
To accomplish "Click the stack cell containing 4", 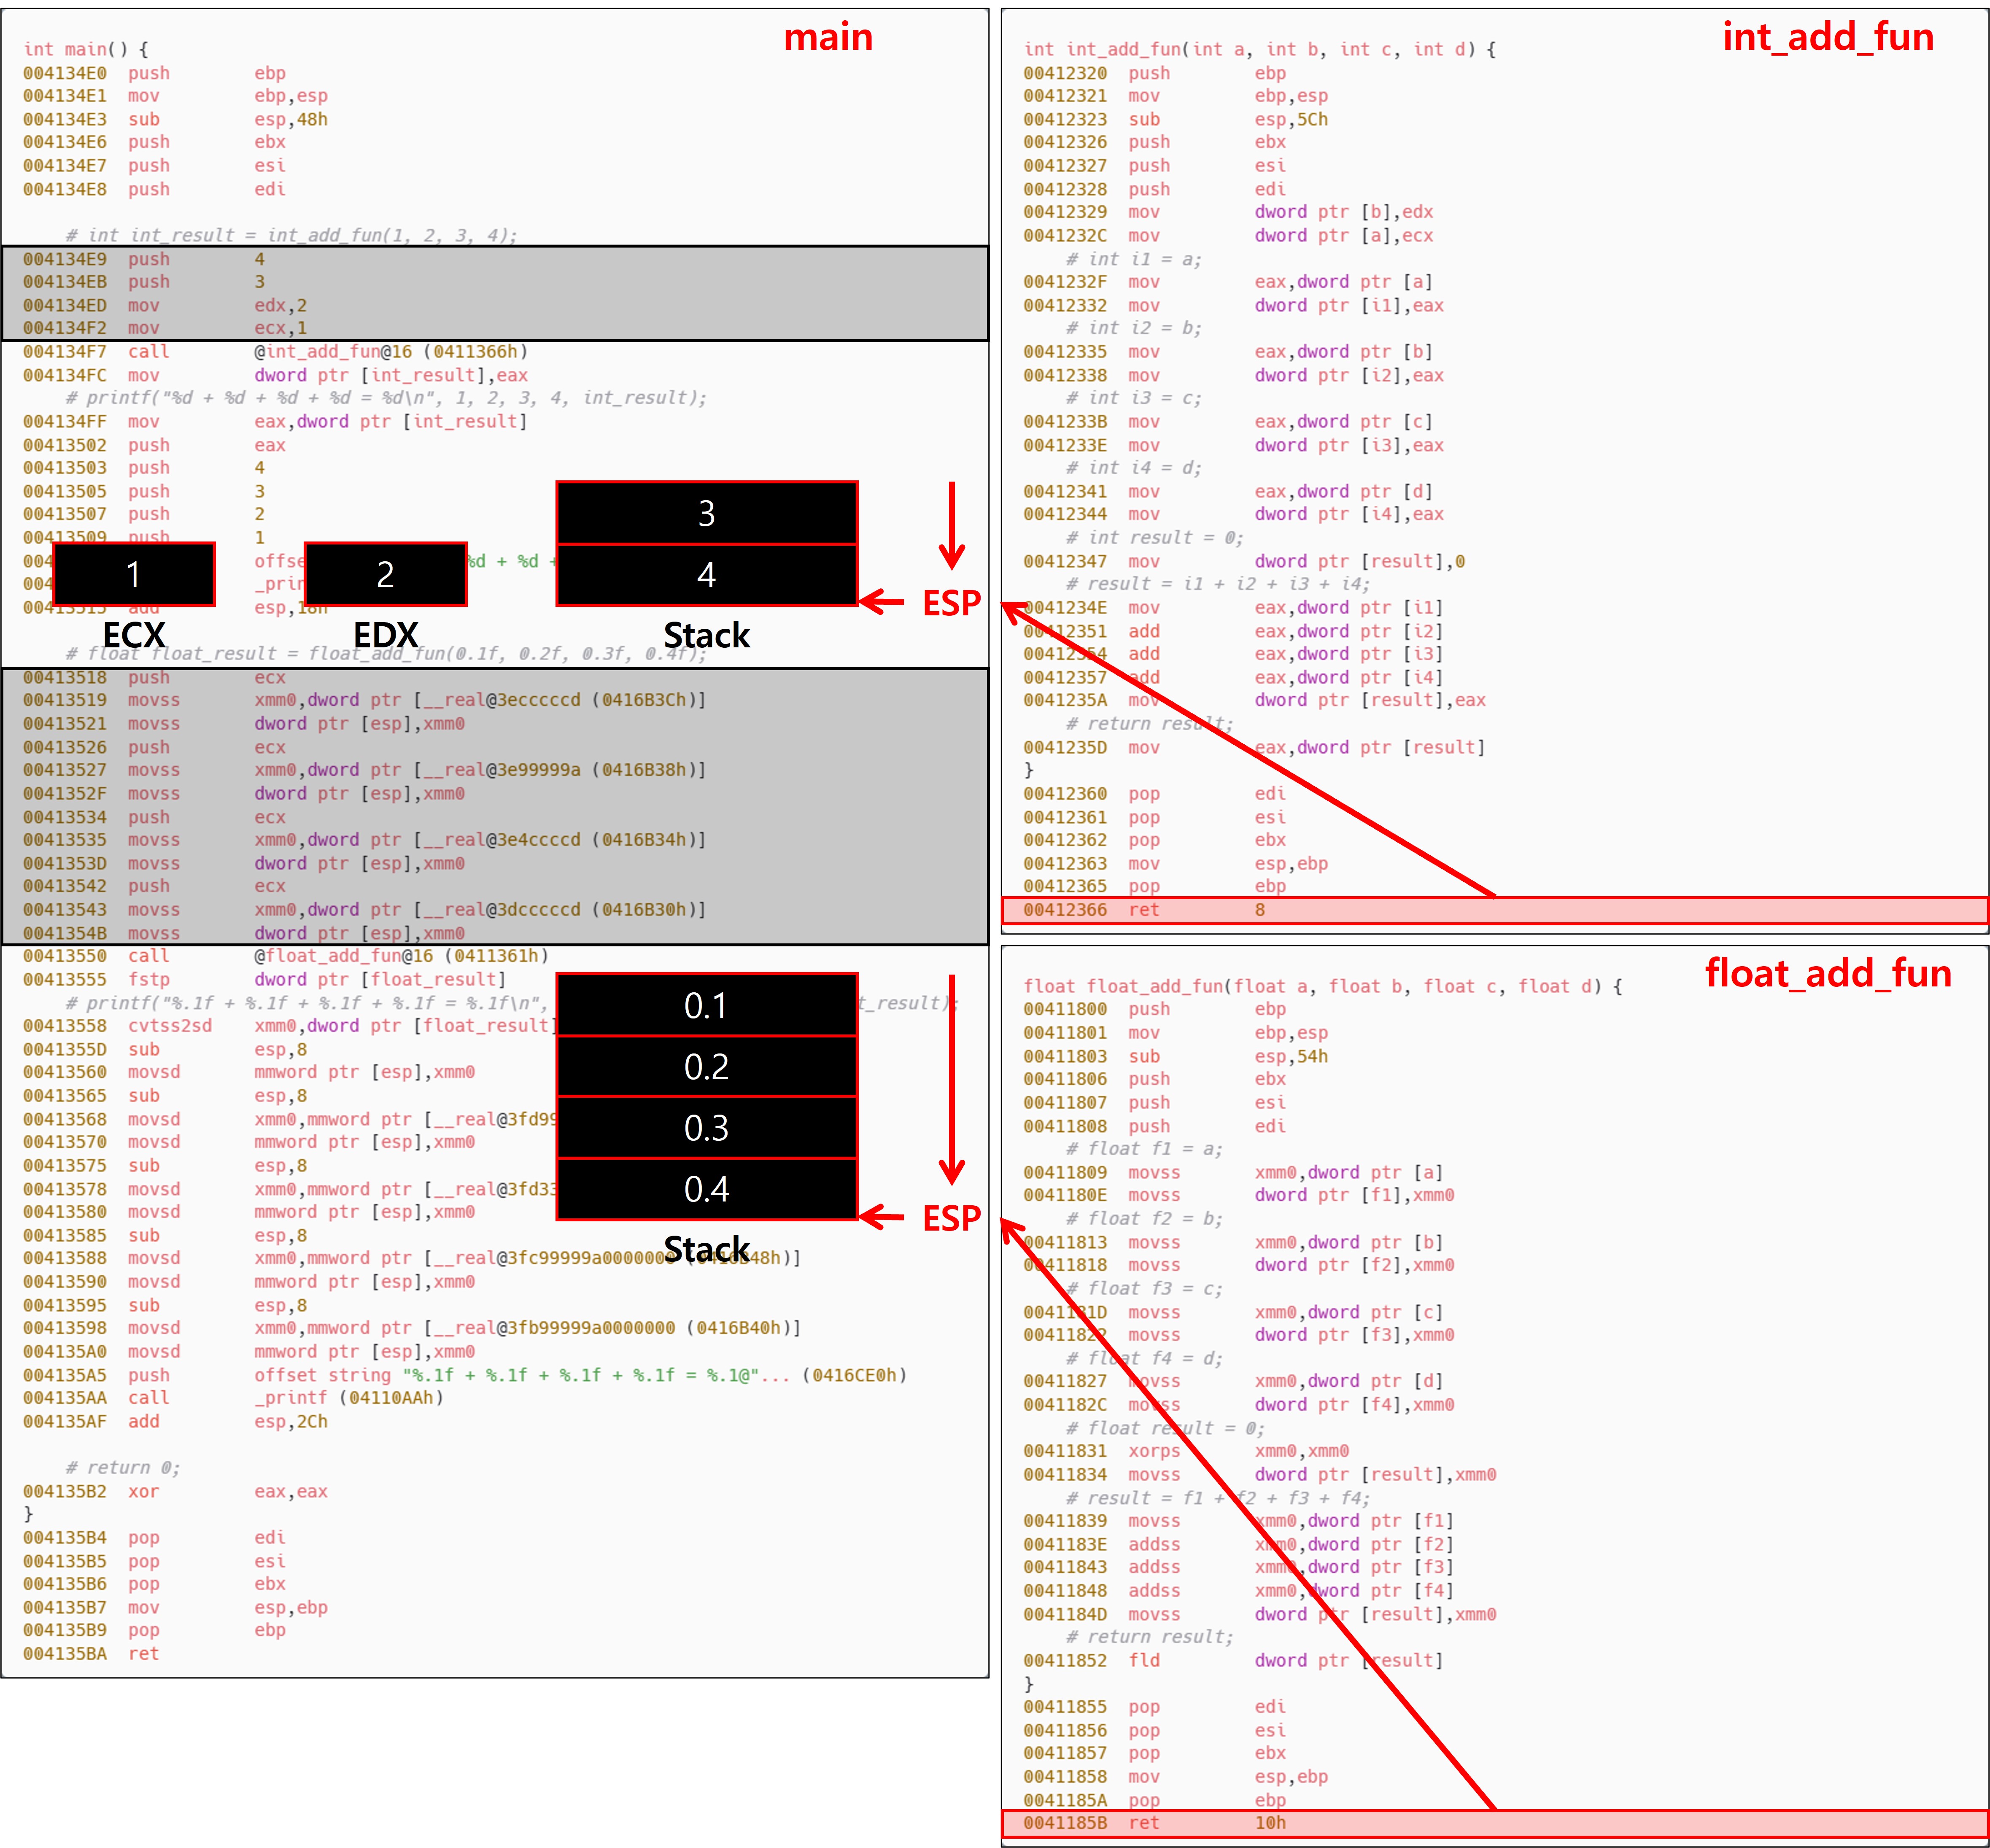I will point(706,575).
